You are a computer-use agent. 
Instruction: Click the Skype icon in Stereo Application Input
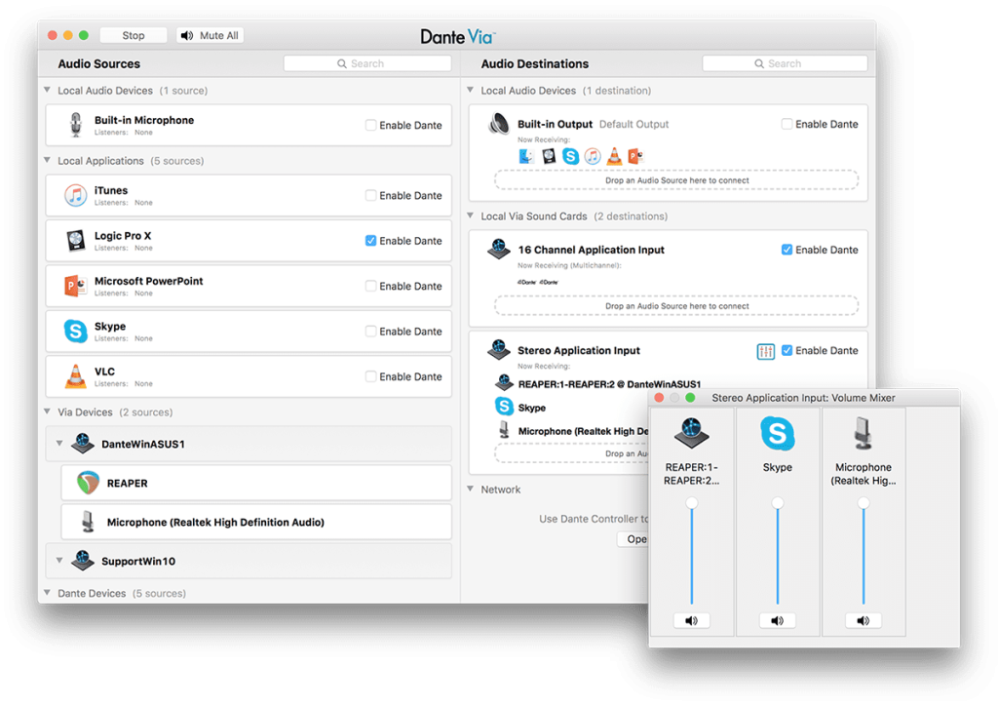pos(504,407)
